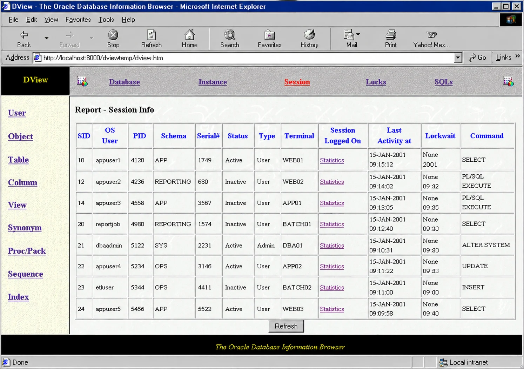This screenshot has height=369, width=524.
Task: Open Statistics for appuser5 session
Action: tap(332, 309)
